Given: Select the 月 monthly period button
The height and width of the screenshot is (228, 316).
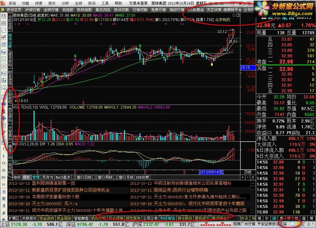Looking at the screenshot, I should click(4, 206).
